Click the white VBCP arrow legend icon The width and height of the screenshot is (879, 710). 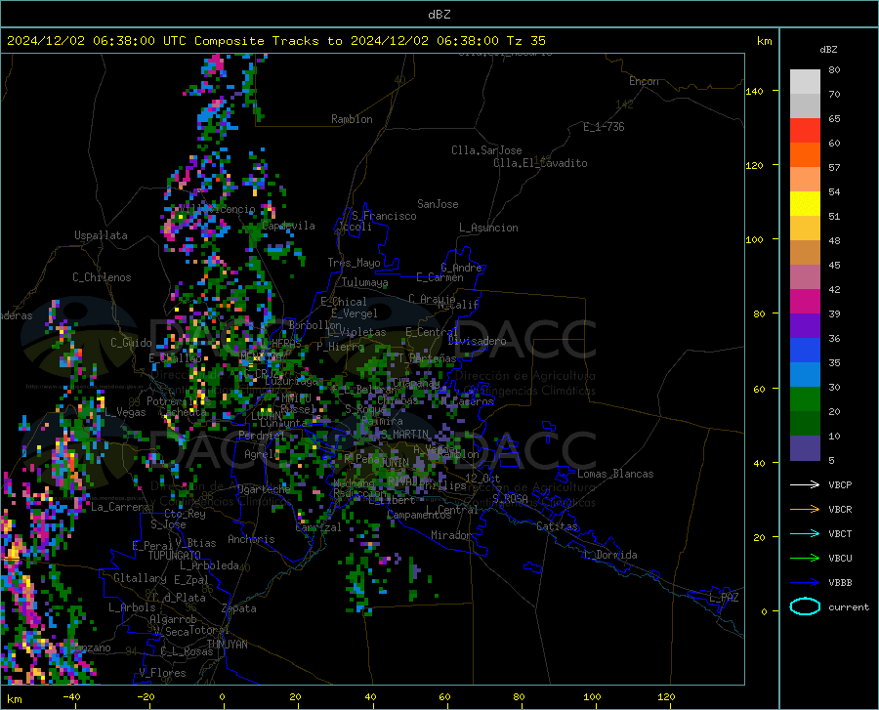[805, 484]
